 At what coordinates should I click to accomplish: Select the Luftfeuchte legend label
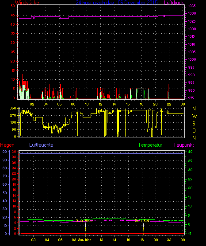(41, 145)
